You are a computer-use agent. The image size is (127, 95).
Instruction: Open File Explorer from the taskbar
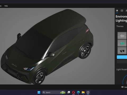pyautogui.click(x=83, y=92)
